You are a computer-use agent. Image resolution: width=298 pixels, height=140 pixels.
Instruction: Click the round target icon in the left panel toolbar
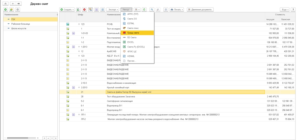coord(18,9)
